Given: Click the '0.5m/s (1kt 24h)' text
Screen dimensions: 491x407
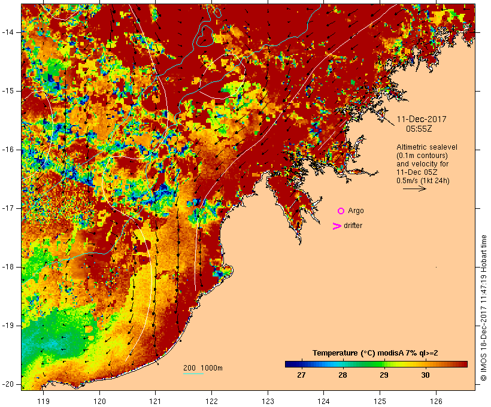Looking at the screenshot, I should [423, 181].
